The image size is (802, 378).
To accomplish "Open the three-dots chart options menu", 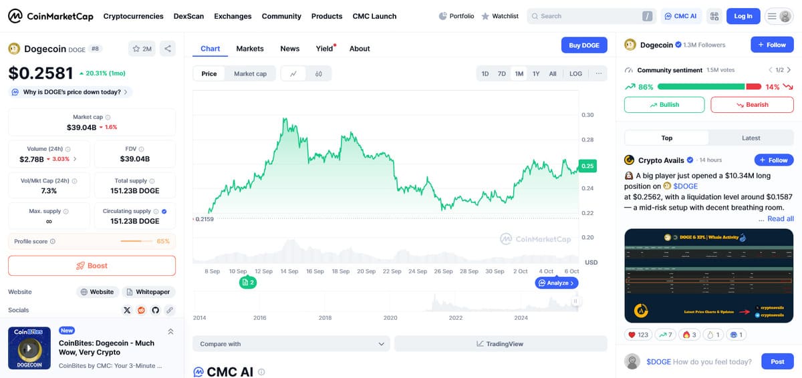I will click(598, 73).
